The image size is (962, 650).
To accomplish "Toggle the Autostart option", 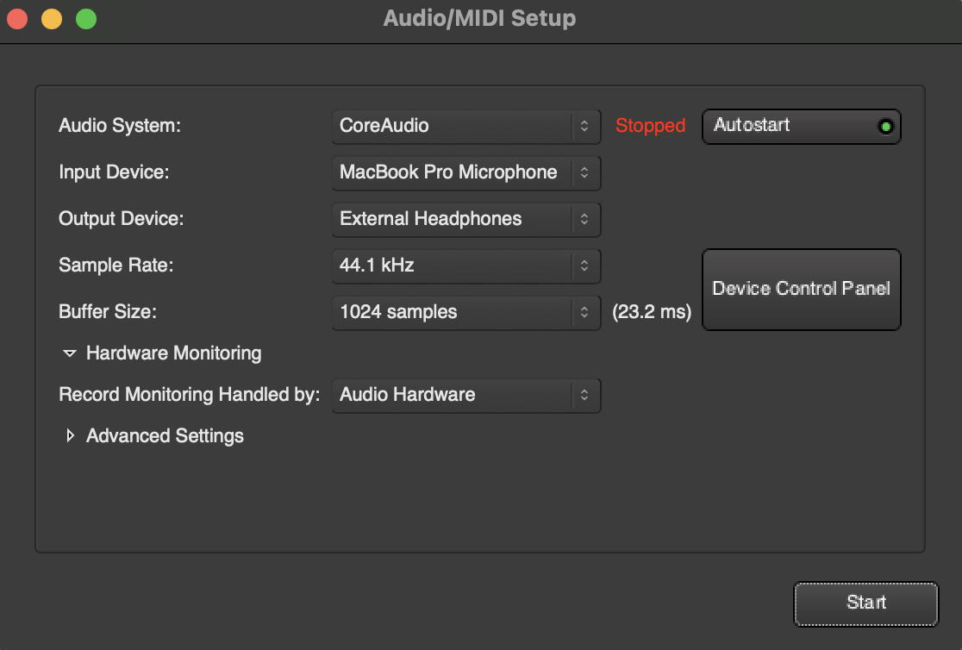I will pyautogui.click(x=801, y=126).
